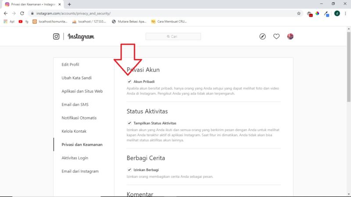
Task: Open Edit Profil settings section
Action: [x=70, y=64]
